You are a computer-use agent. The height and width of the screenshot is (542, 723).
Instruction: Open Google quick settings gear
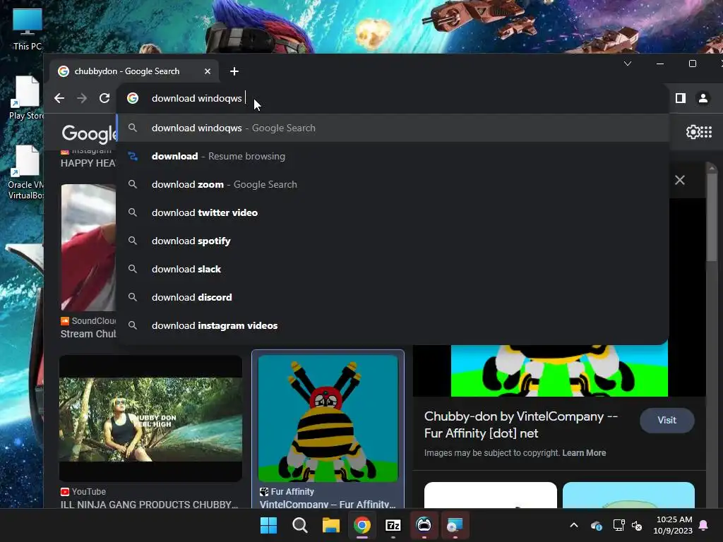[x=693, y=132]
